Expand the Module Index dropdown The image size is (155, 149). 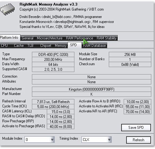tap(52, 140)
